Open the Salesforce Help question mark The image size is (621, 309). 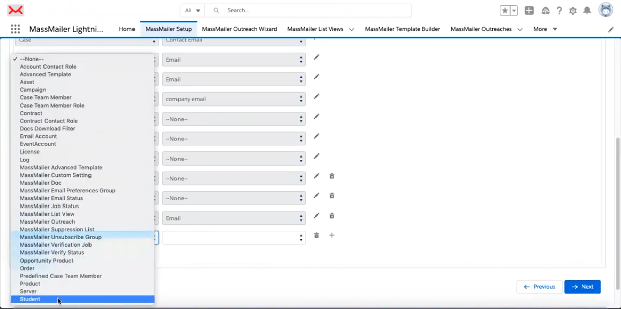point(559,10)
